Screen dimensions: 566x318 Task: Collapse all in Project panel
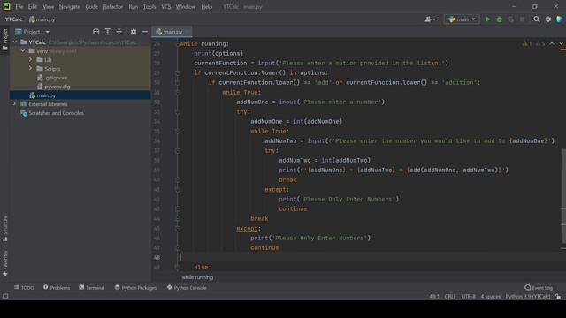[119, 32]
